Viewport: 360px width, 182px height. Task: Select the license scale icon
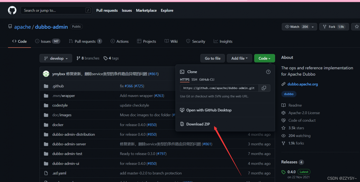(283, 113)
